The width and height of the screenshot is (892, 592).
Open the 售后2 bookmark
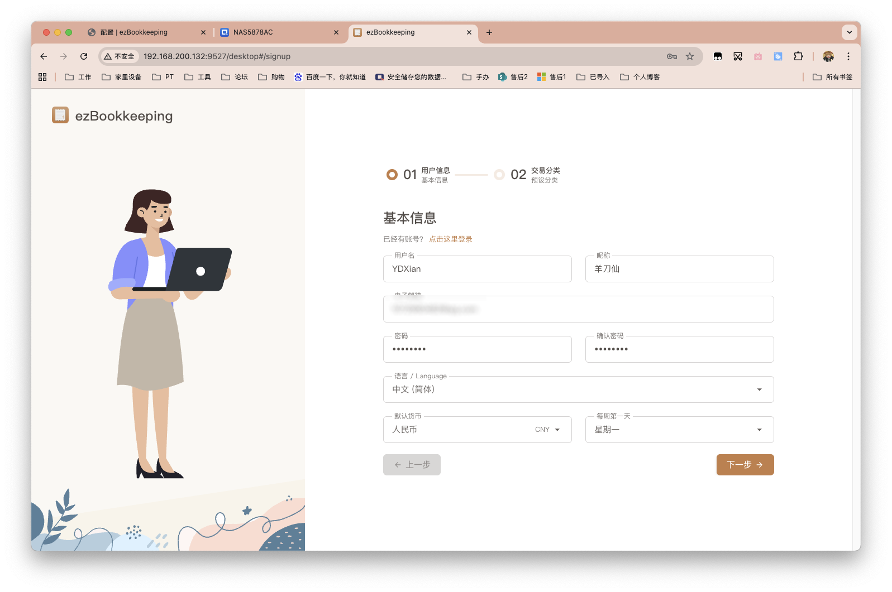point(513,77)
